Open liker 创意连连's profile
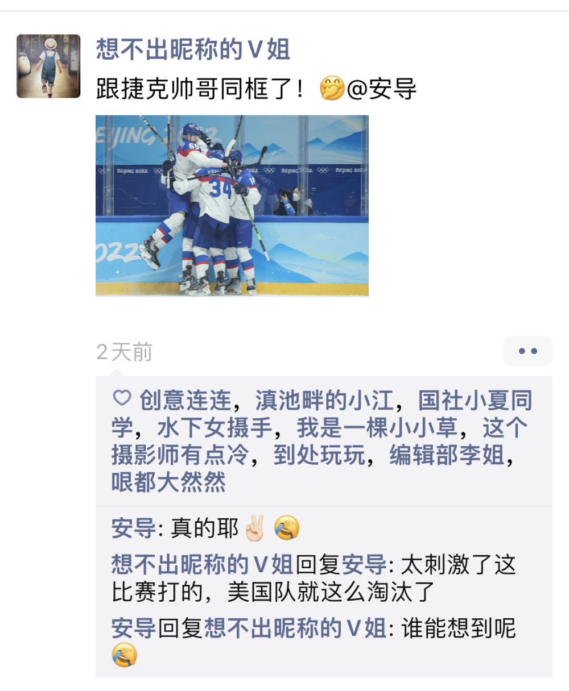 click(x=185, y=400)
